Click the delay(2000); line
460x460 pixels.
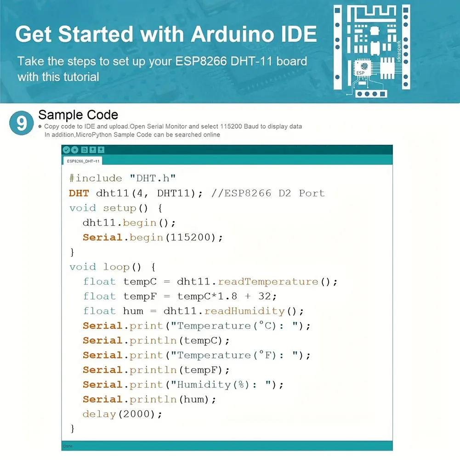point(122,414)
